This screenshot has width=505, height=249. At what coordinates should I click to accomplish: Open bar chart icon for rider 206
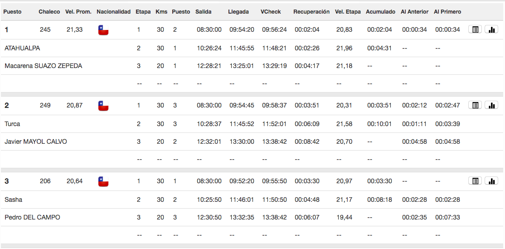click(491, 181)
